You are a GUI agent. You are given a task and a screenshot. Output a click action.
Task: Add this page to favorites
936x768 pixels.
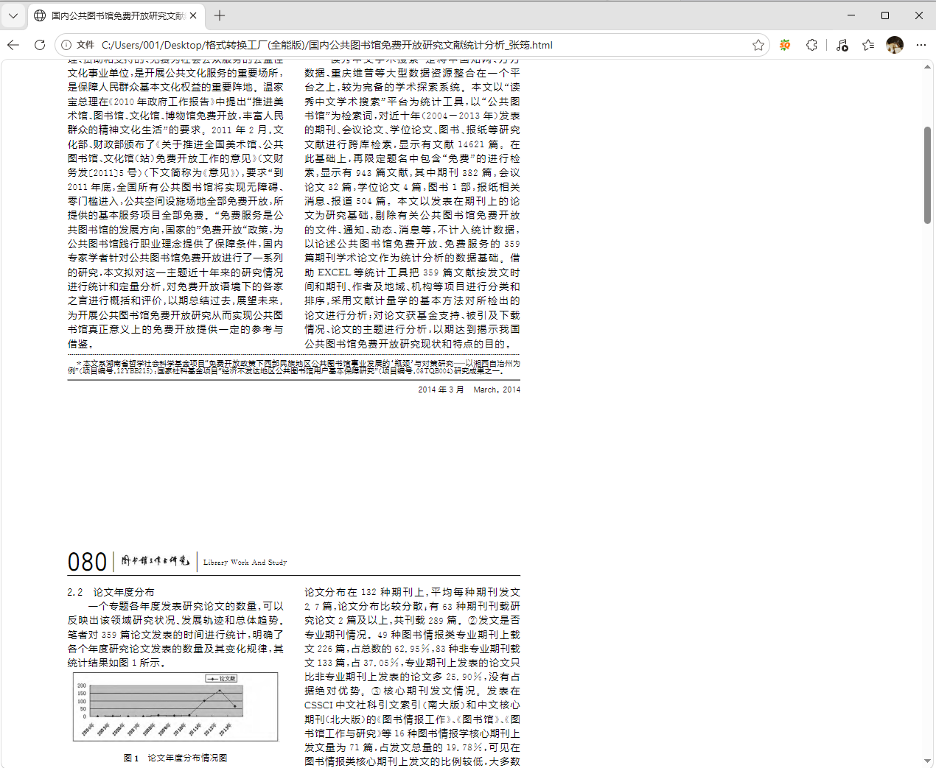tap(758, 45)
